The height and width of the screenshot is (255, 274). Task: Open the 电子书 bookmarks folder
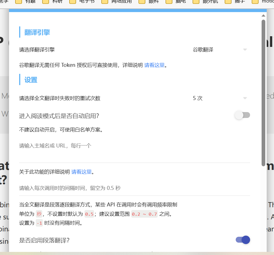pyautogui.click(x=81, y=2)
